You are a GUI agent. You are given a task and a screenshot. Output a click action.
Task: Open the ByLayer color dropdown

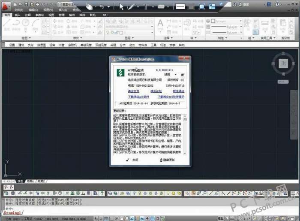(227, 21)
